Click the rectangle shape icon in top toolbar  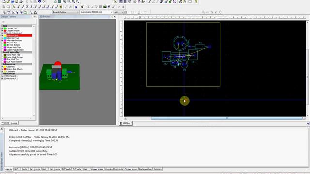(x=190, y=2)
